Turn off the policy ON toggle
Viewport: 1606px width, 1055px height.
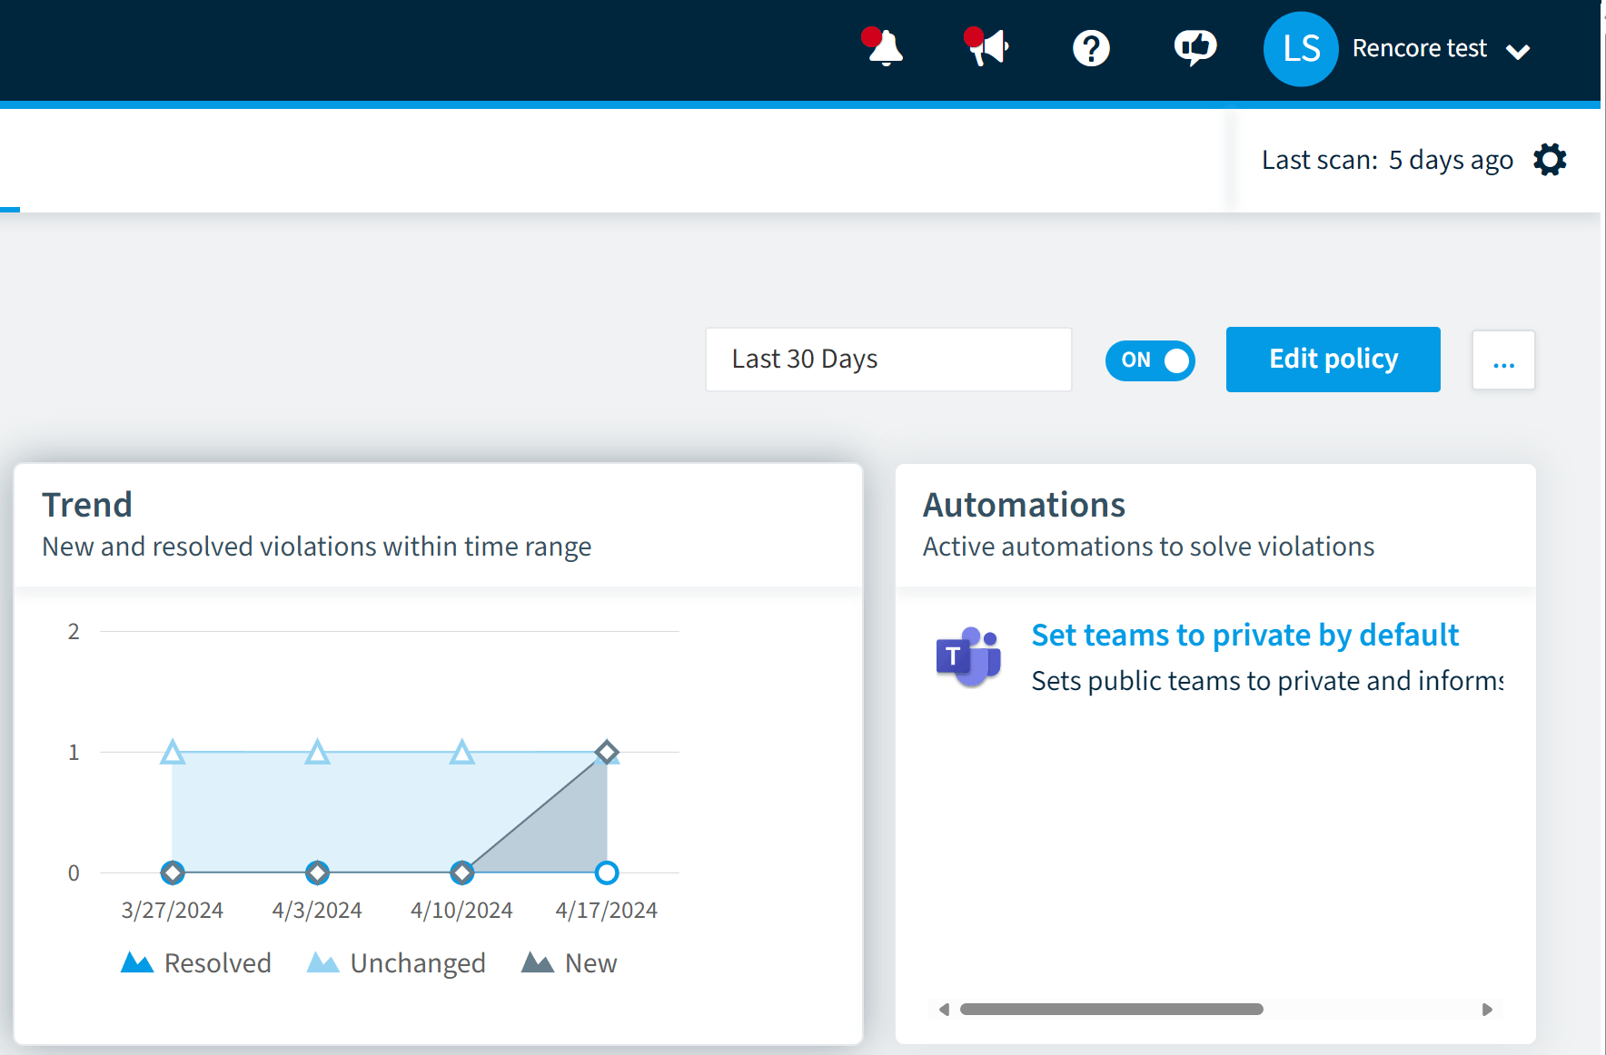1150,360
